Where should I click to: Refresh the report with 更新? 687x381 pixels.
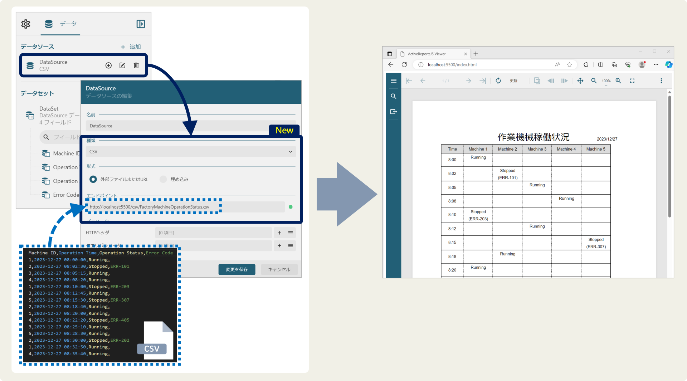(506, 81)
